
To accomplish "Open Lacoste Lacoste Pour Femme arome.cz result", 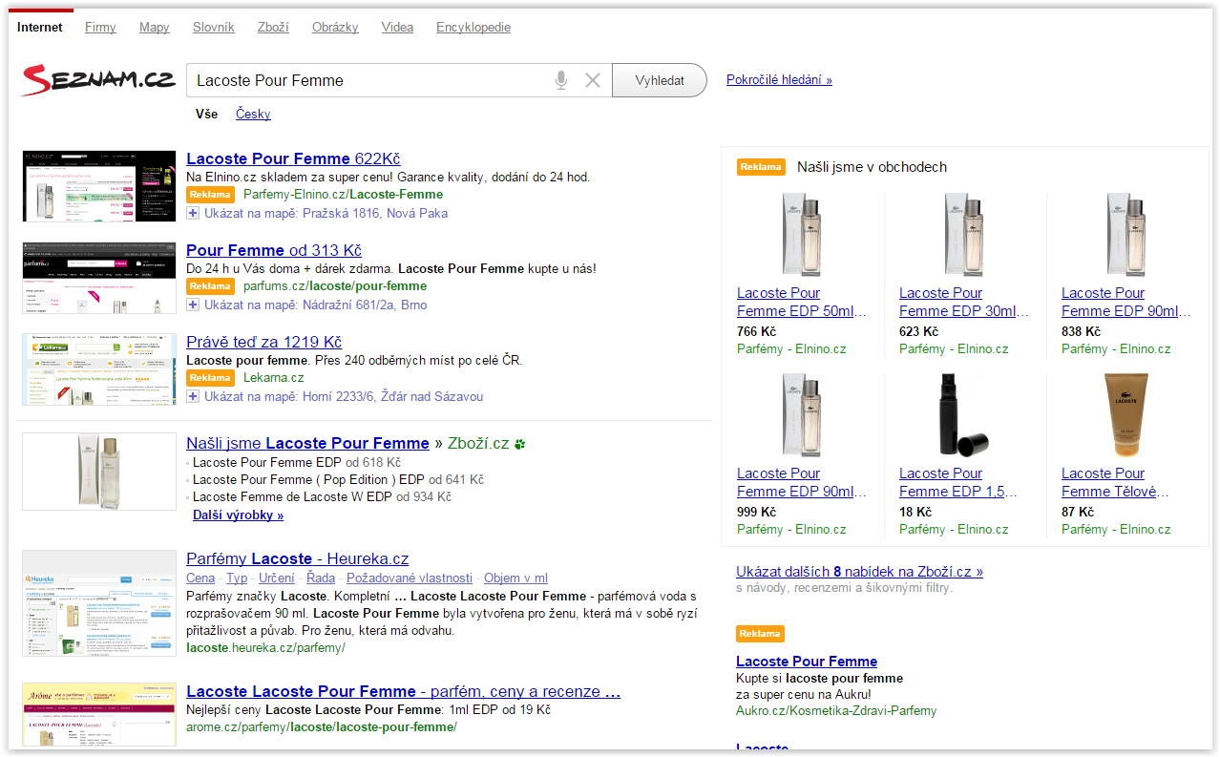I will 404,691.
